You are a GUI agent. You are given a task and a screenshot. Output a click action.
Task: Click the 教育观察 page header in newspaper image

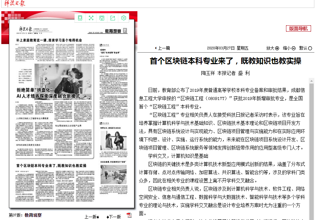[113, 31]
